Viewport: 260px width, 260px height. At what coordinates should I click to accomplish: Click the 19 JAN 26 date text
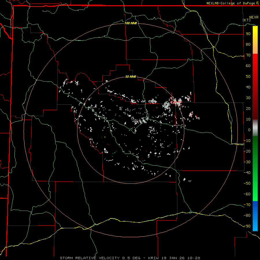[173, 258]
